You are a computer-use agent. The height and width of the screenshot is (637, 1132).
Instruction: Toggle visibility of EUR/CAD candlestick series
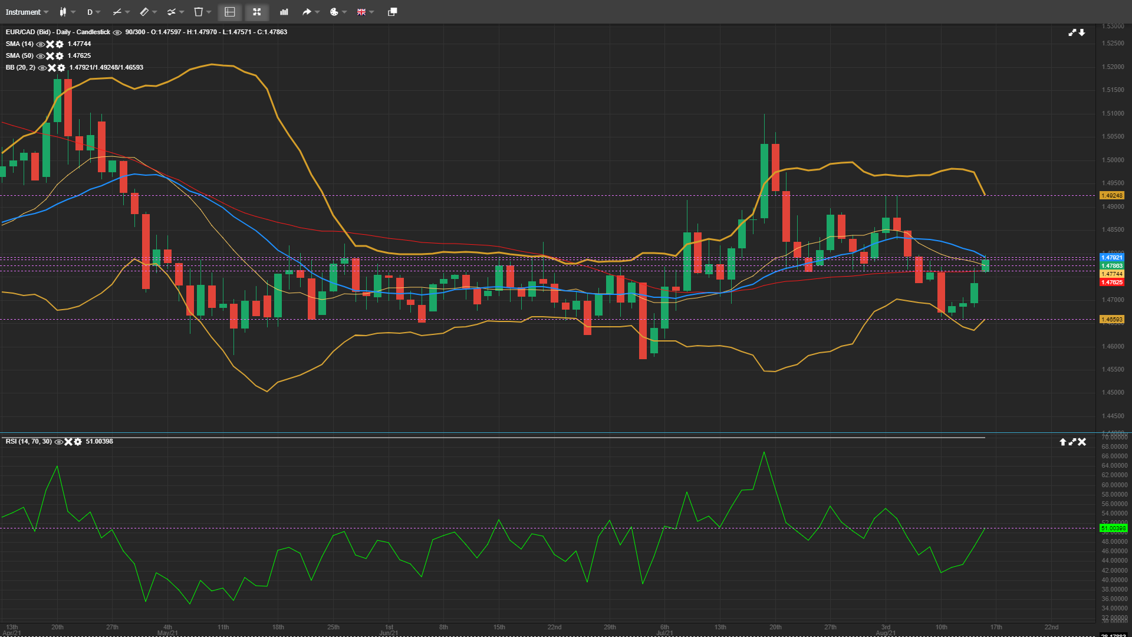coord(117,32)
